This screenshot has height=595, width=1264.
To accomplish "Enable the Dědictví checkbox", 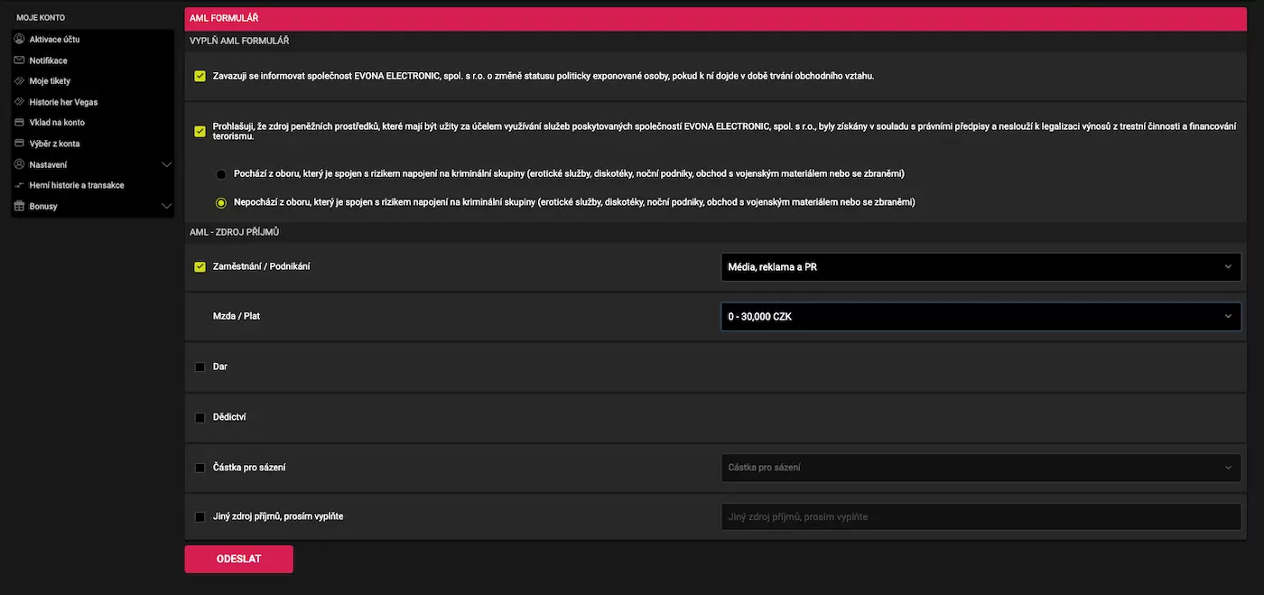I will 200,418.
